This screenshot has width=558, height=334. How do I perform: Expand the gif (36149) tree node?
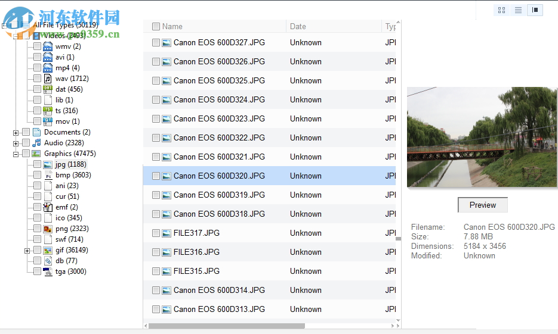[x=27, y=251]
